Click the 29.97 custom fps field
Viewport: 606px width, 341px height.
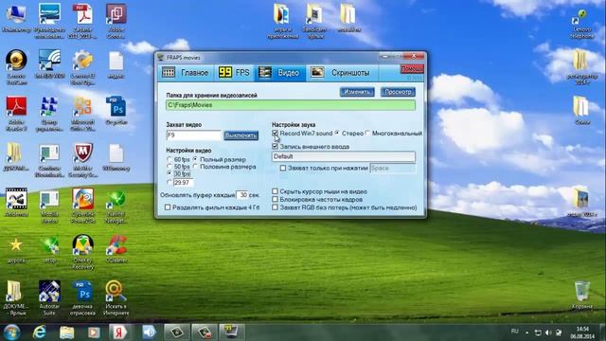coord(184,183)
